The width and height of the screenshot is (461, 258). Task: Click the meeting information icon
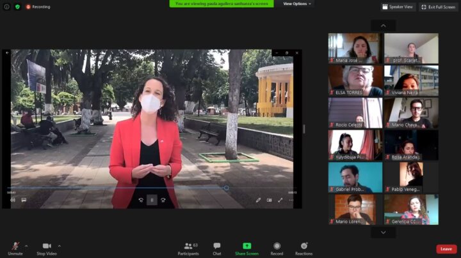pos(7,6)
